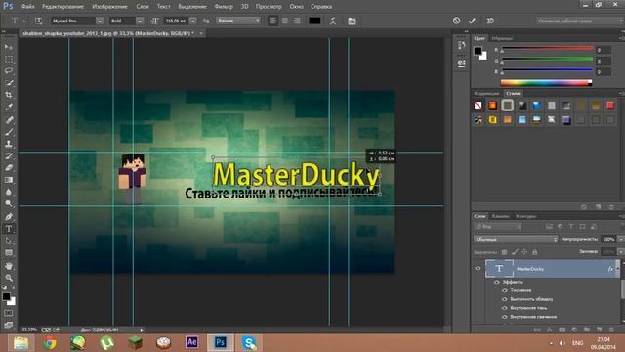Commit the current text edits
This screenshot has height=352, width=625.
click(x=472, y=21)
